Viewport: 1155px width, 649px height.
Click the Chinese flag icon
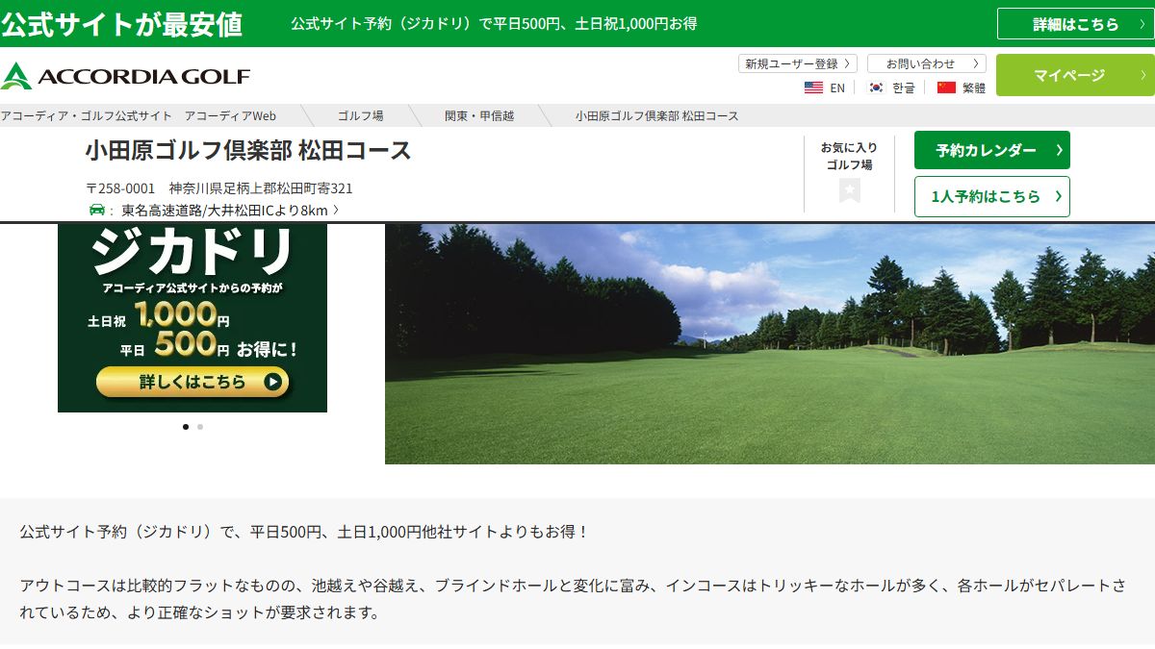point(946,87)
